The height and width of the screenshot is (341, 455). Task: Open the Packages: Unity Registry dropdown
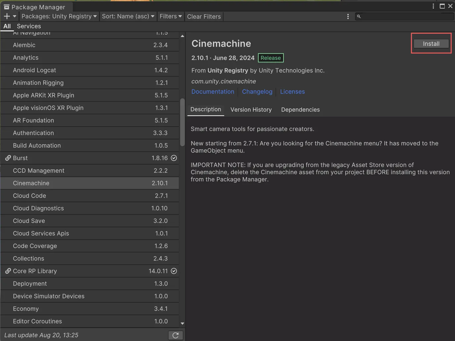[x=59, y=16]
